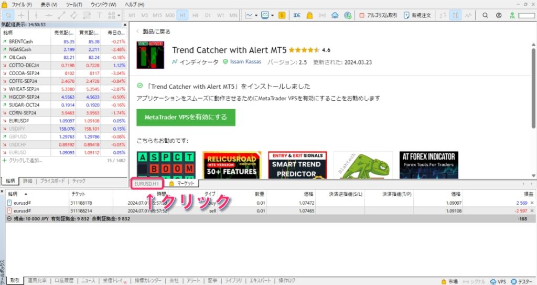Switch chart to M1 timeframe

click(x=132, y=15)
